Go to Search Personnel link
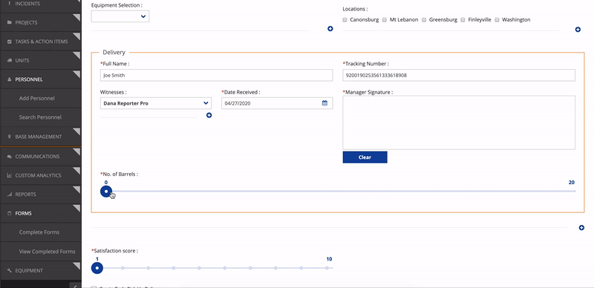Screen dimensions: 594x288 [x=40, y=117]
